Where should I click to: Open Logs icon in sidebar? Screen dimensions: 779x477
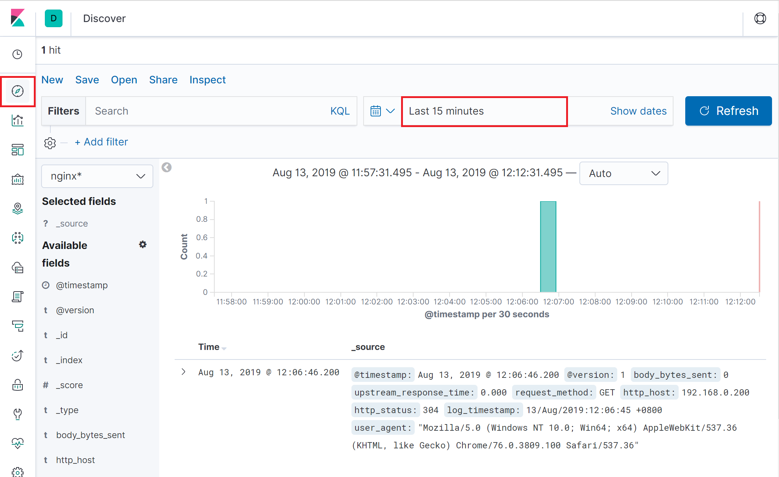[18, 296]
